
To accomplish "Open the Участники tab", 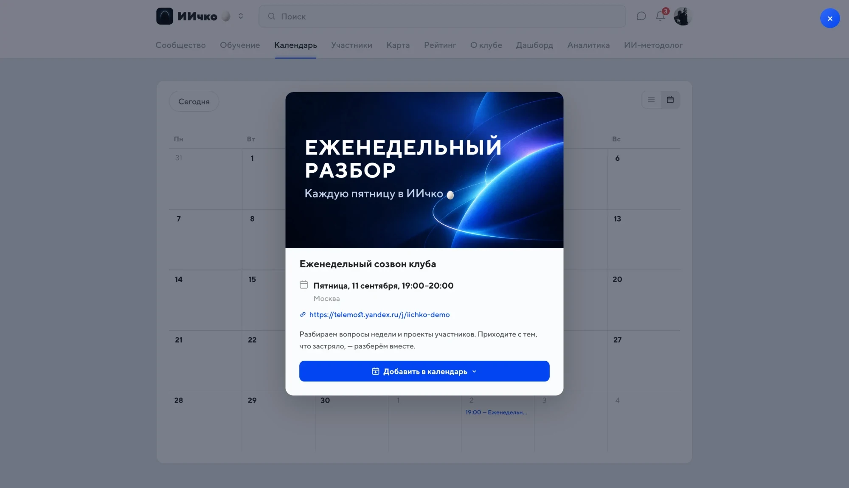I will pos(351,45).
